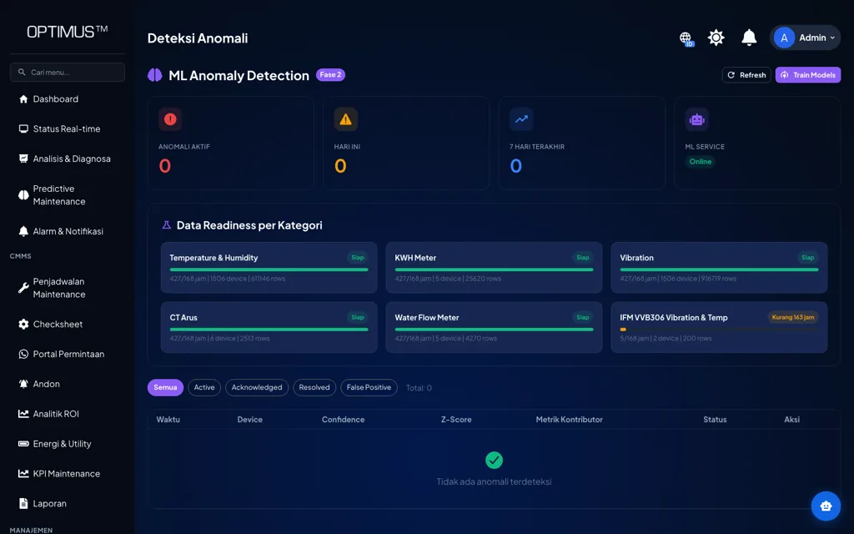The width and height of the screenshot is (854, 534).
Task: Click Temperature & Humidity progress bar
Action: (269, 270)
